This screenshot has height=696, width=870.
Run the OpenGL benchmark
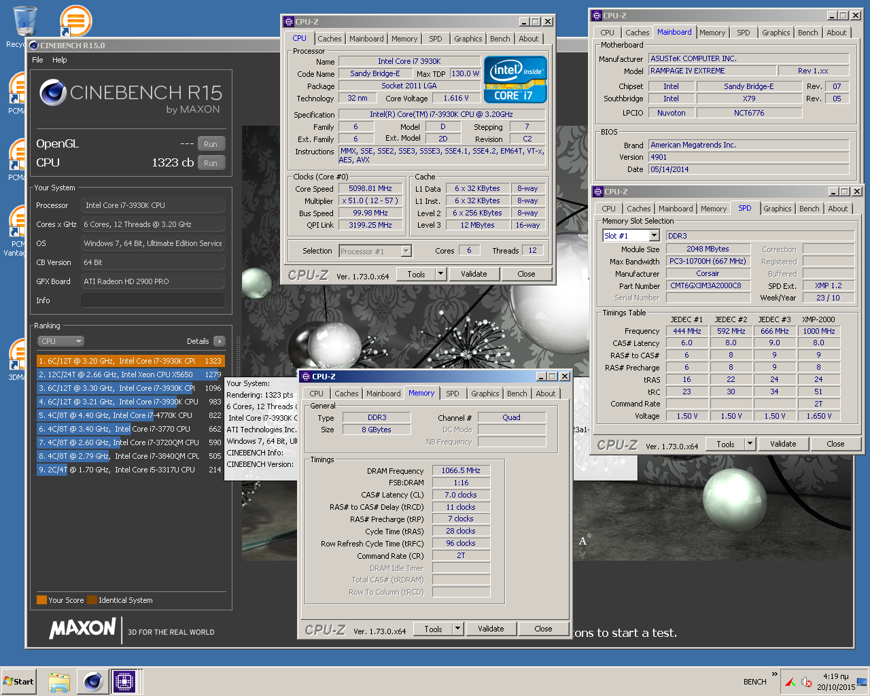tap(211, 144)
